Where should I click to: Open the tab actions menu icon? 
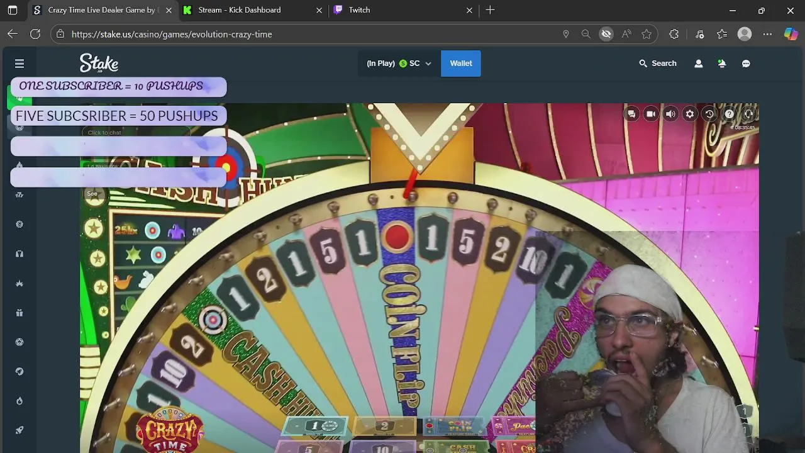coord(13,10)
